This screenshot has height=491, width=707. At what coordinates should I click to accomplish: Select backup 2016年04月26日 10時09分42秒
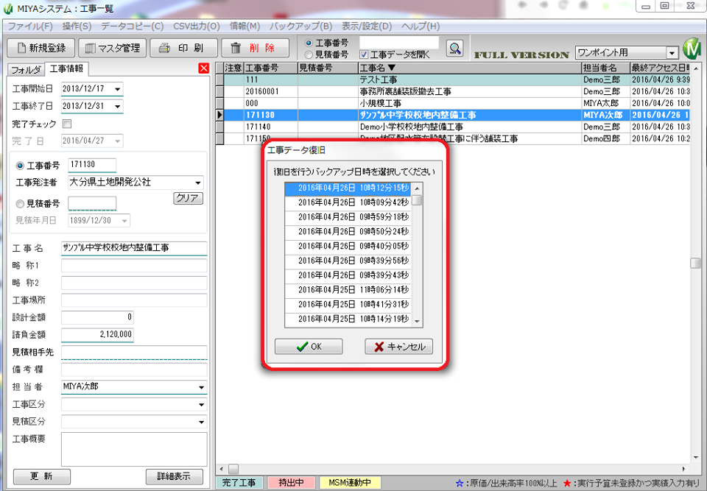click(x=348, y=202)
